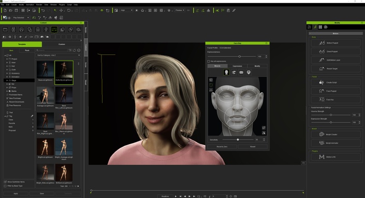Open the Media film-reel category icon
The image size is (365, 198).
(x=79, y=30)
